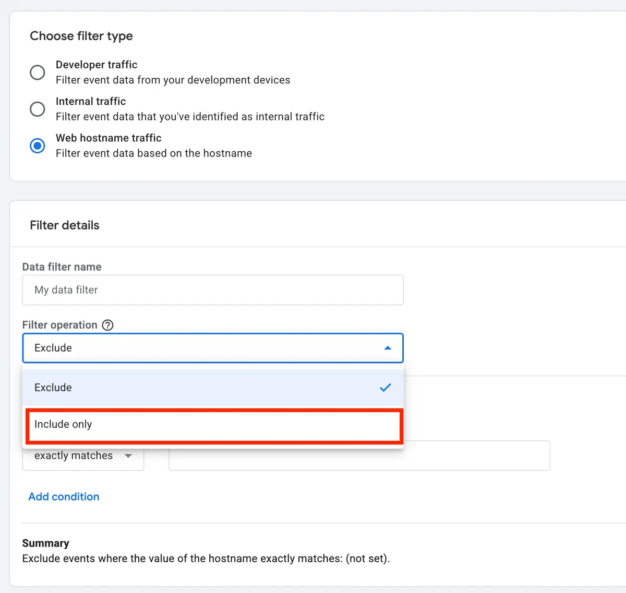
Task: Collapse the Filter operation dropdown
Action: tap(213, 348)
